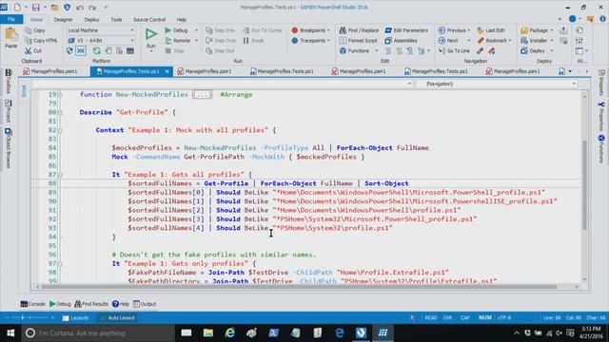Switch to the Designer ribbon tab
The image size is (609, 342).
tap(63, 19)
